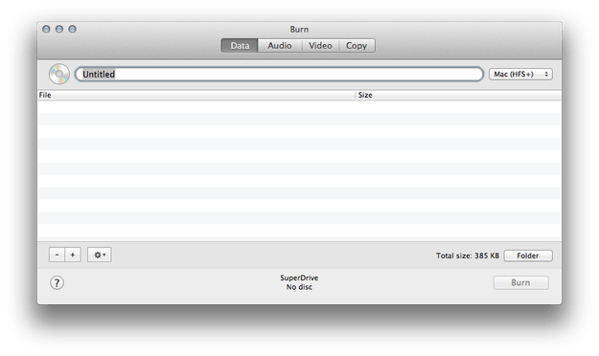599x356 pixels.
Task: Click the Folder button
Action: (x=528, y=256)
